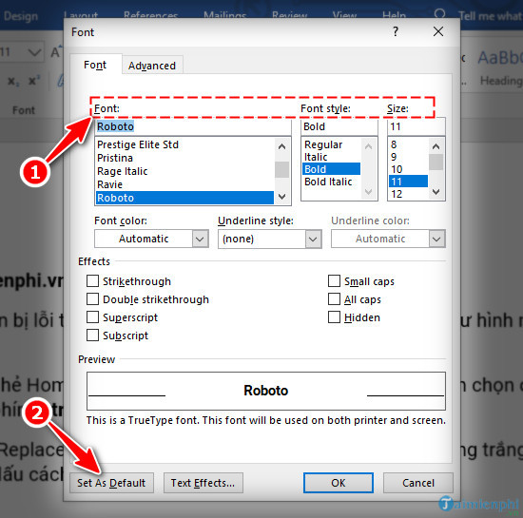Select size 11 in size list
This screenshot has width=523, height=518.
[408, 182]
